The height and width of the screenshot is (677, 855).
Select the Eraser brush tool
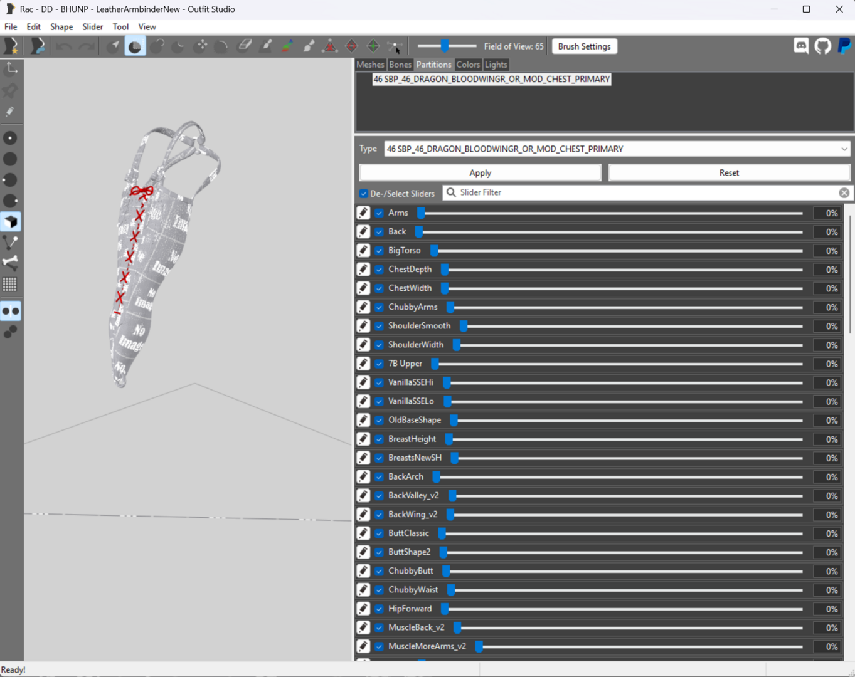click(245, 46)
